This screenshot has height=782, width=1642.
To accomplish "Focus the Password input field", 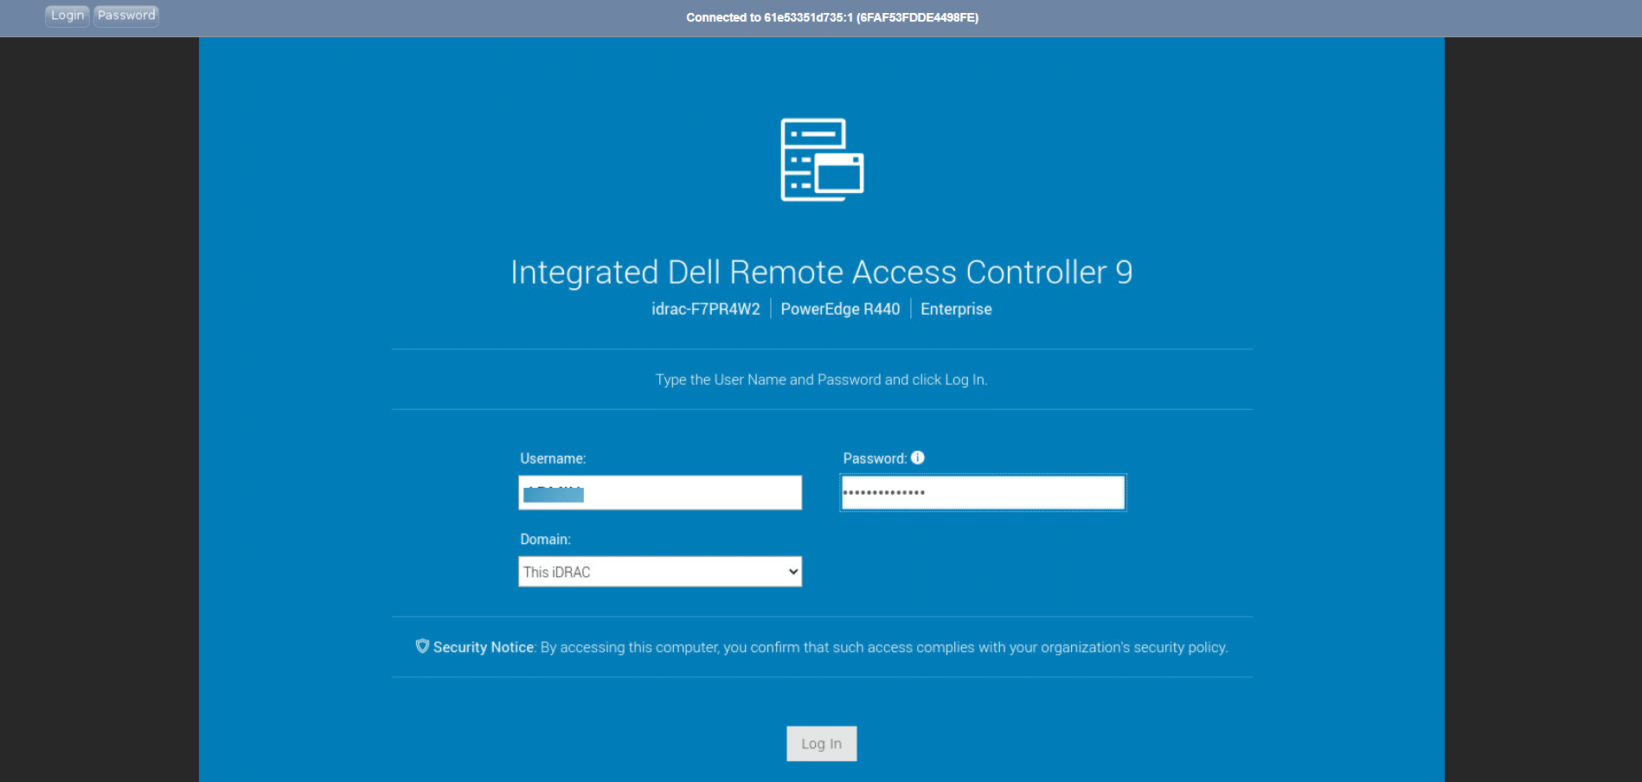I will pos(983,492).
